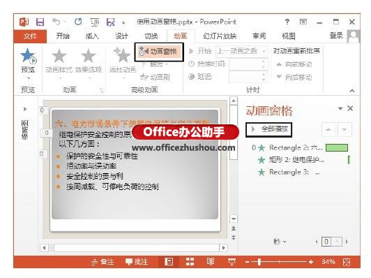Image resolution: width=371 pixels, height=278 pixels.
Task: Start slideshow from beginning icon
Action: (95, 22)
